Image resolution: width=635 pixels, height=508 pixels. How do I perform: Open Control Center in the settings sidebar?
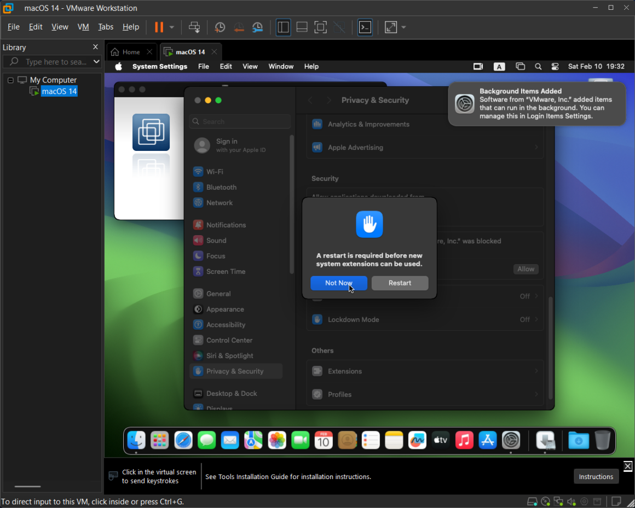click(x=236, y=340)
